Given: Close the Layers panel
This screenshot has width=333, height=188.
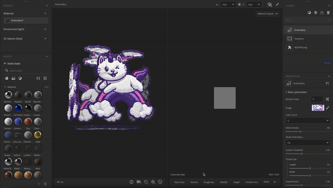Looking at the screenshot, I should pyautogui.click(x=329, y=6).
